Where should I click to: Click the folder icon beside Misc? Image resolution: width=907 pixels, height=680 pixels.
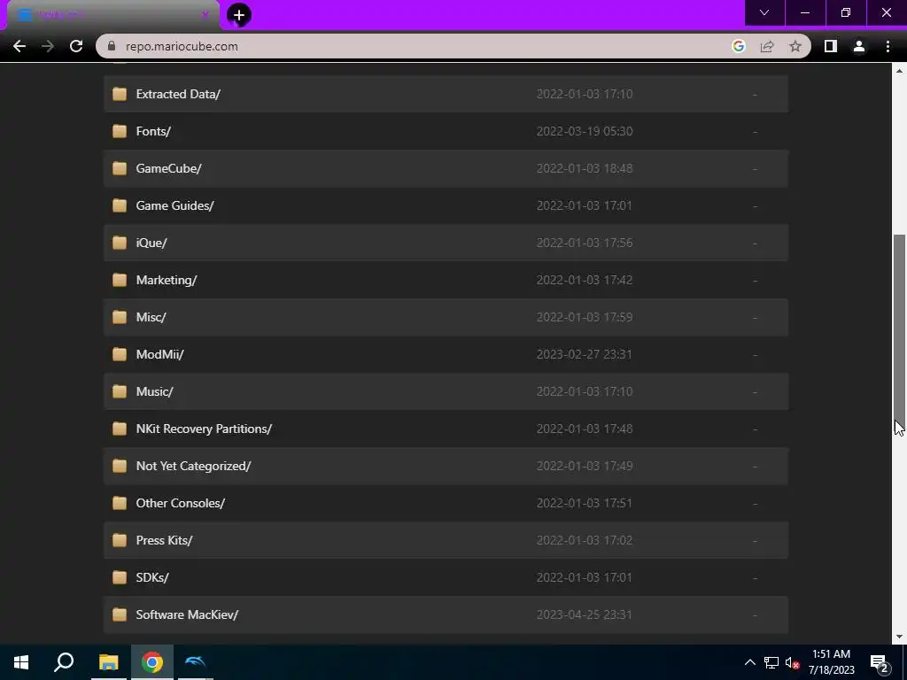click(120, 318)
